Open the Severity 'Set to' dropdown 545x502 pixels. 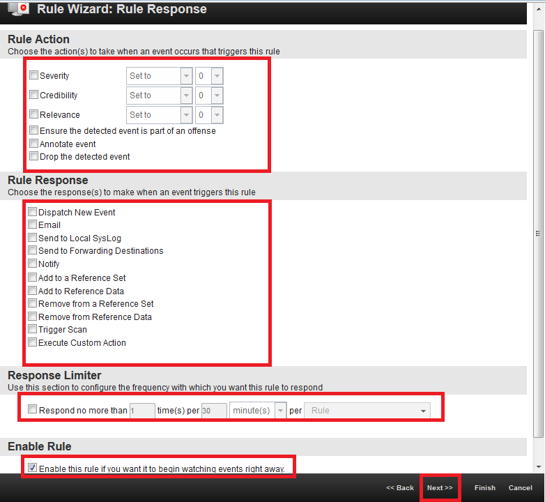159,76
